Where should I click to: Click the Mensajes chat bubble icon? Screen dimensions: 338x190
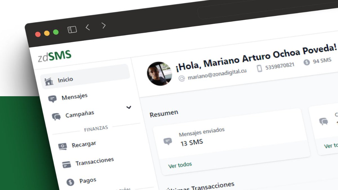click(52, 99)
